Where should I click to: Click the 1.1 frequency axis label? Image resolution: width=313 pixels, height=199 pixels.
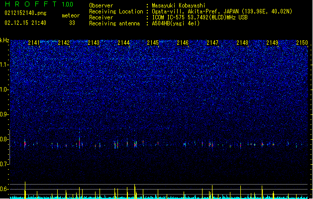(x=4, y=65)
